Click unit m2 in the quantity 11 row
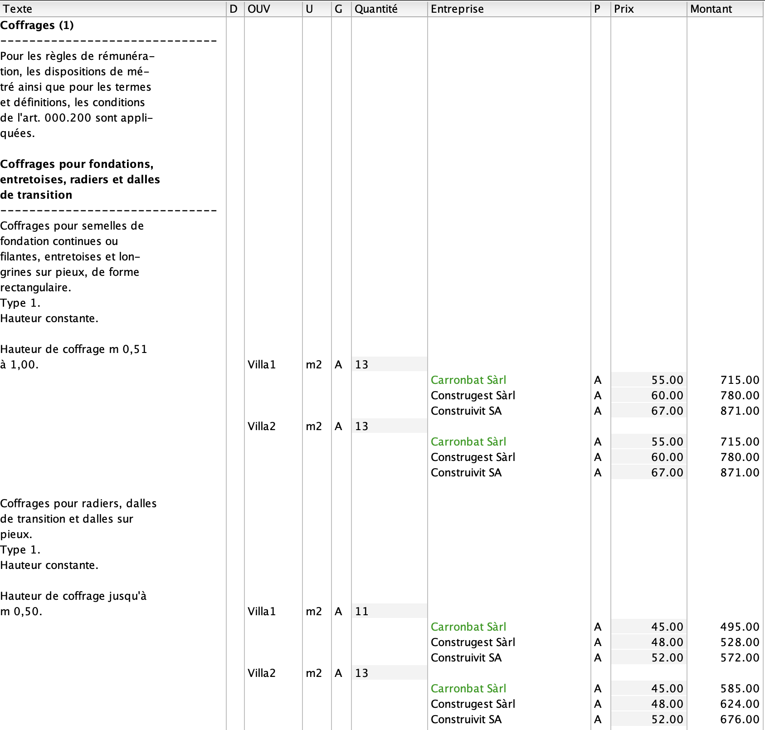765x730 pixels. [x=314, y=612]
